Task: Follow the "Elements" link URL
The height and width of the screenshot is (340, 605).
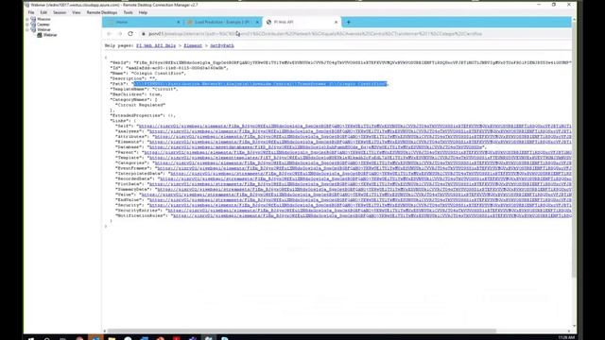Action: tap(359, 142)
